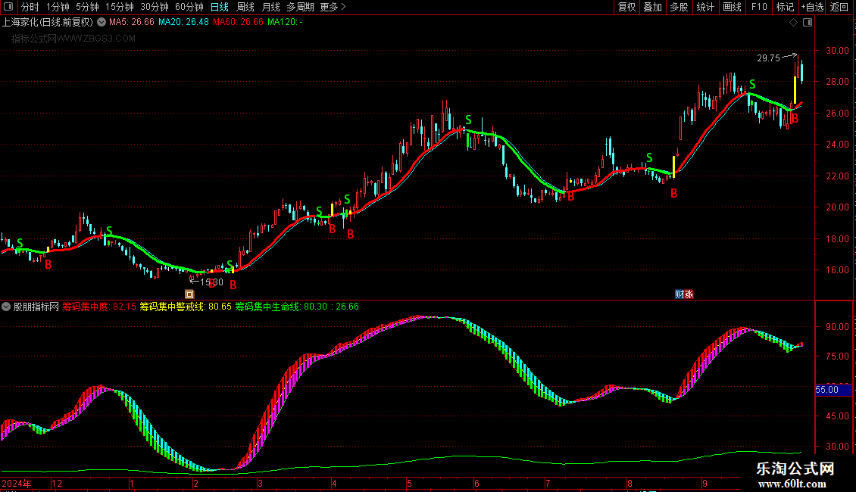The image size is (856, 492).
Task: Click the MA5: 26.66 label
Action: click(x=132, y=22)
